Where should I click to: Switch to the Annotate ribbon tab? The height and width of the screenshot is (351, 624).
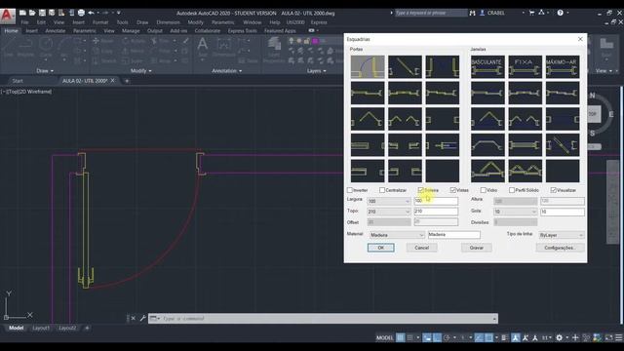(x=55, y=30)
